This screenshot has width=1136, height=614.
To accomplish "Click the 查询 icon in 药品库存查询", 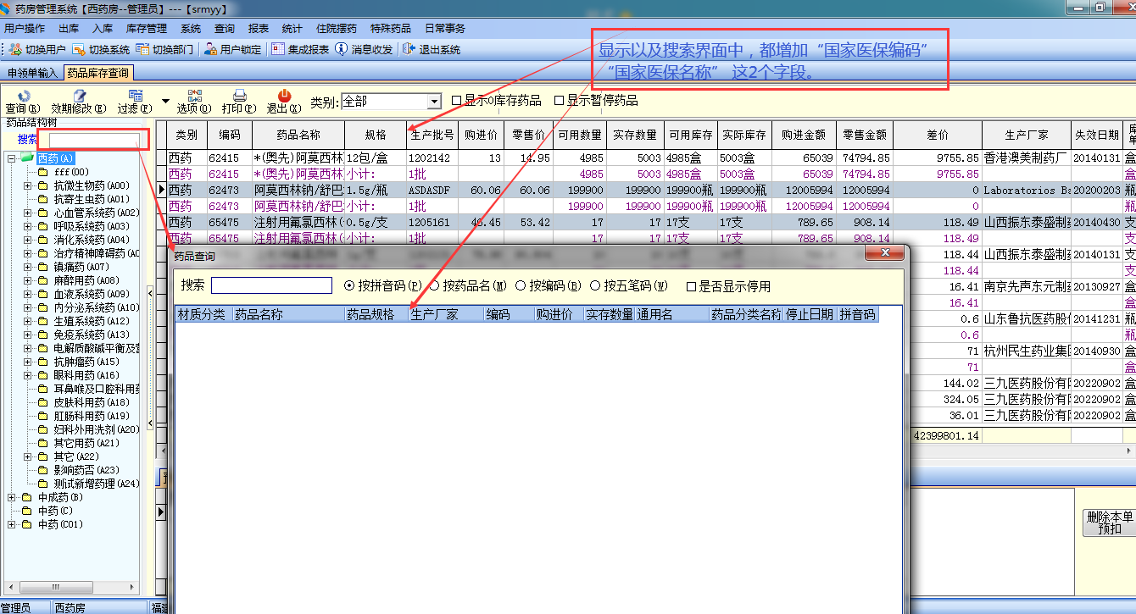I will (x=23, y=96).
